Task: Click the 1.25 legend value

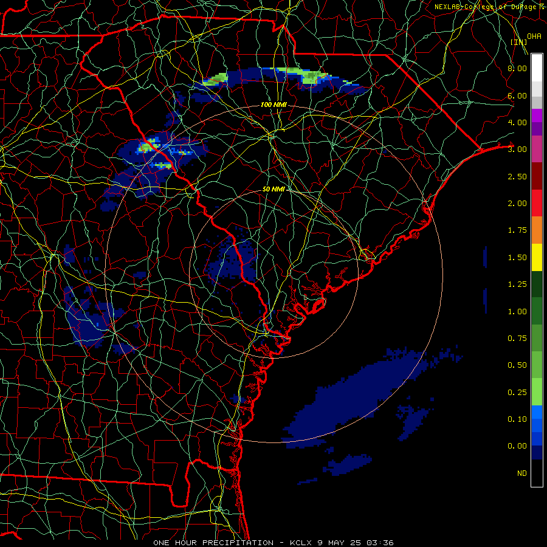Action: pos(517,284)
